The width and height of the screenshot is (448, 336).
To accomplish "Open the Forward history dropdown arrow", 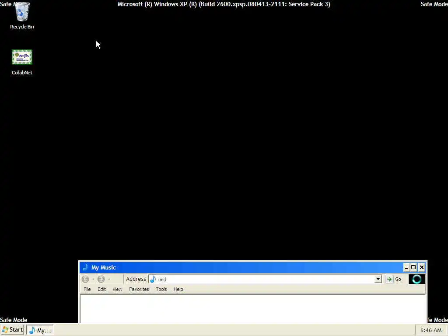I will coord(109,279).
